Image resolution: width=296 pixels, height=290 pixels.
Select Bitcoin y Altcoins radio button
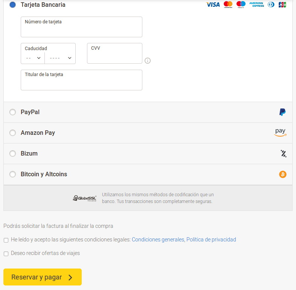(x=13, y=174)
